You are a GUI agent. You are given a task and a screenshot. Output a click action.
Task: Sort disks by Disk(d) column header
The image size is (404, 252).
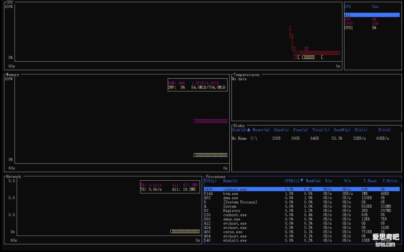coord(241,130)
